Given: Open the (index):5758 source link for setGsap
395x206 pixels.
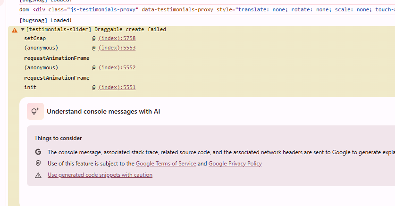Looking at the screenshot, I should 117,38.
